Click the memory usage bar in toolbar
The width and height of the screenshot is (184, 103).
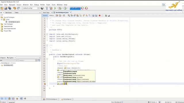(x=75, y=8)
